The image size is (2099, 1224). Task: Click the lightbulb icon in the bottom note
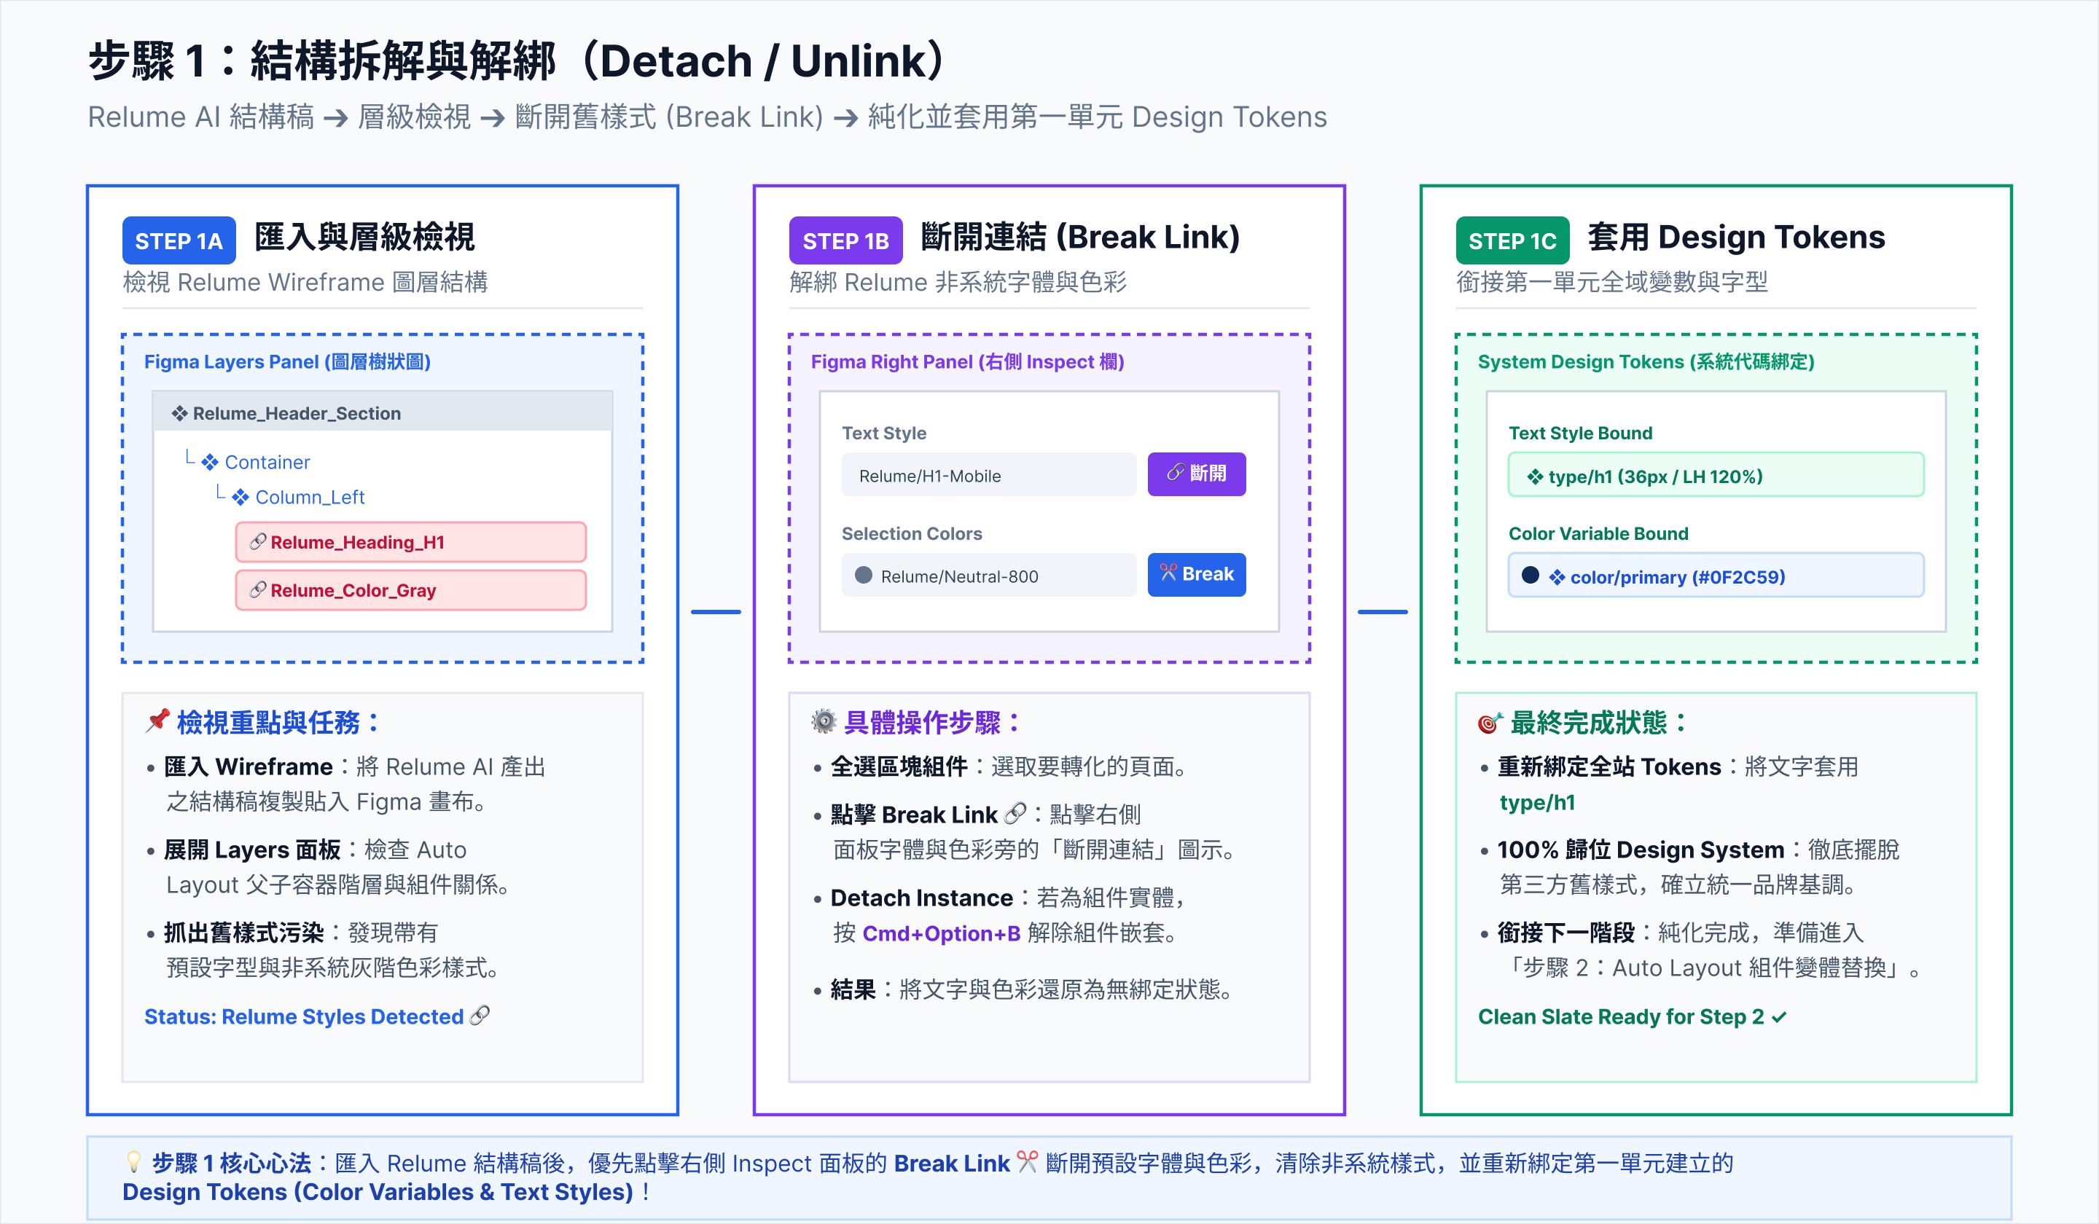(133, 1161)
